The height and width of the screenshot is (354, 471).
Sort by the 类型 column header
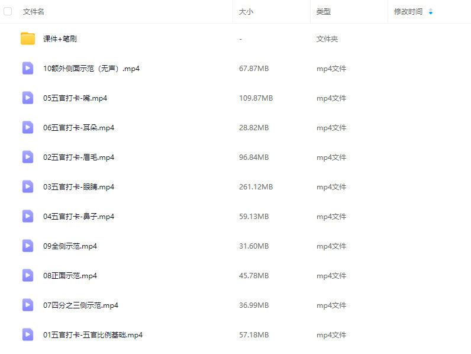click(x=323, y=12)
